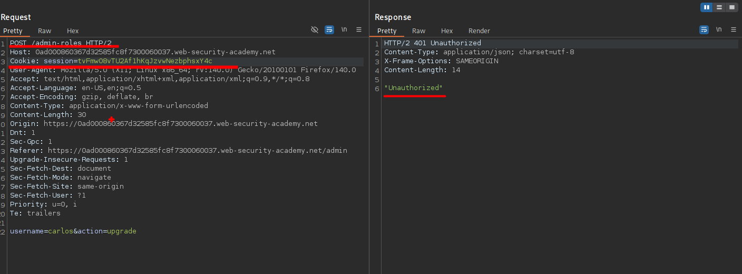This screenshot has height=274, width=742.
Task: Click the "Unauthorized" response body text
Action: click(x=414, y=88)
